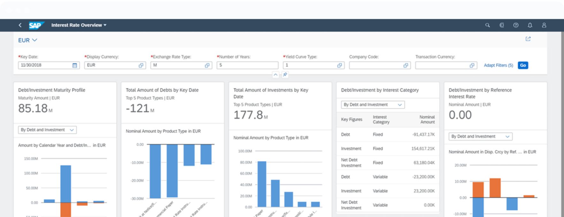Click the SAP logo
The width and height of the screenshot is (564, 217).
pyautogui.click(x=35, y=25)
